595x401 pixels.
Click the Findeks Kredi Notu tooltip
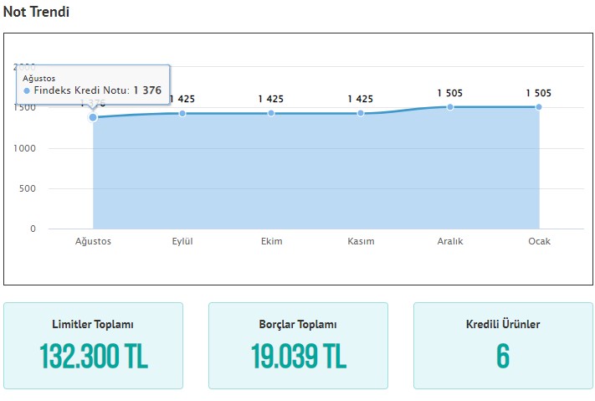[93, 85]
